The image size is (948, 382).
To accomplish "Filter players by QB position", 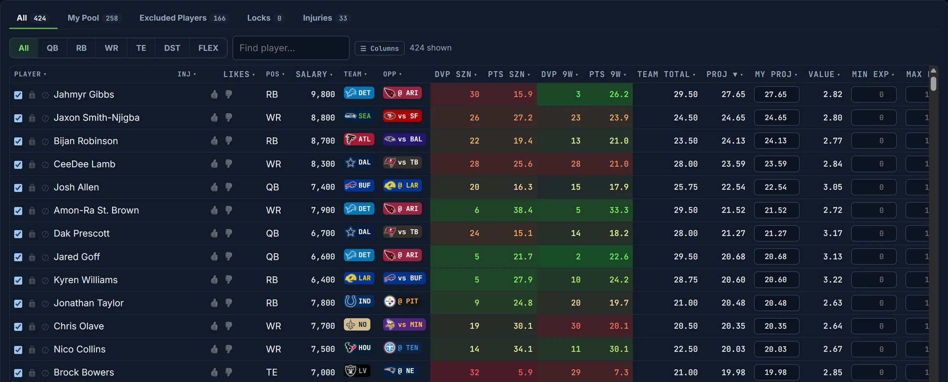I will coord(53,48).
